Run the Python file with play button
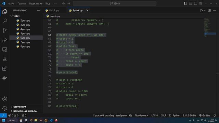 (x=202, y=10)
